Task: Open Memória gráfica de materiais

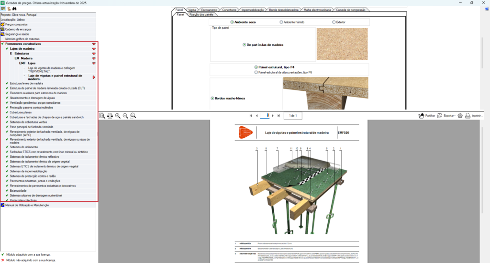Action: pos(22,39)
